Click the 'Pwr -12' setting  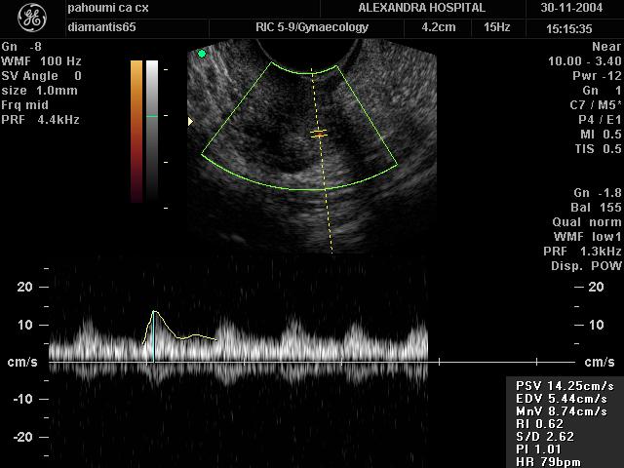click(597, 76)
